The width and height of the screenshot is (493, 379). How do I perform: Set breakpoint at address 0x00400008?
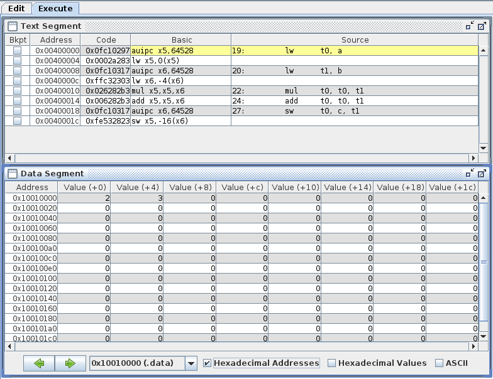pos(18,70)
